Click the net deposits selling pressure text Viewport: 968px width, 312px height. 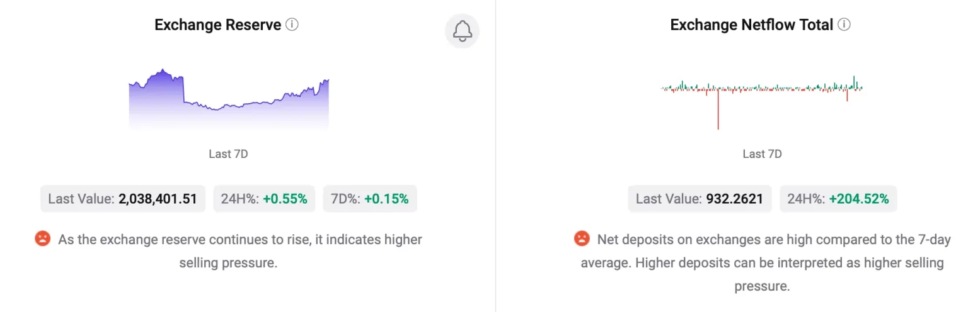(x=763, y=262)
